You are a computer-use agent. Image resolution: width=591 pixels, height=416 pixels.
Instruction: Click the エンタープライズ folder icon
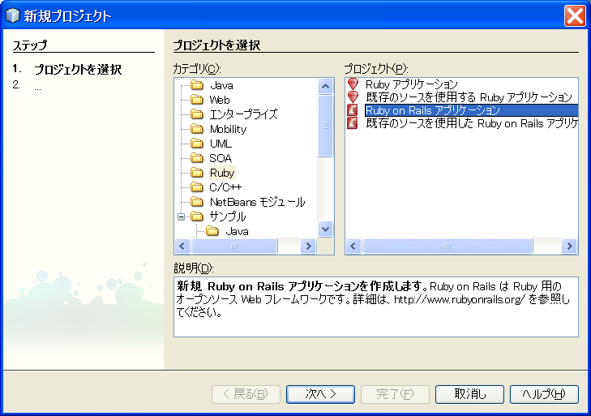click(197, 114)
